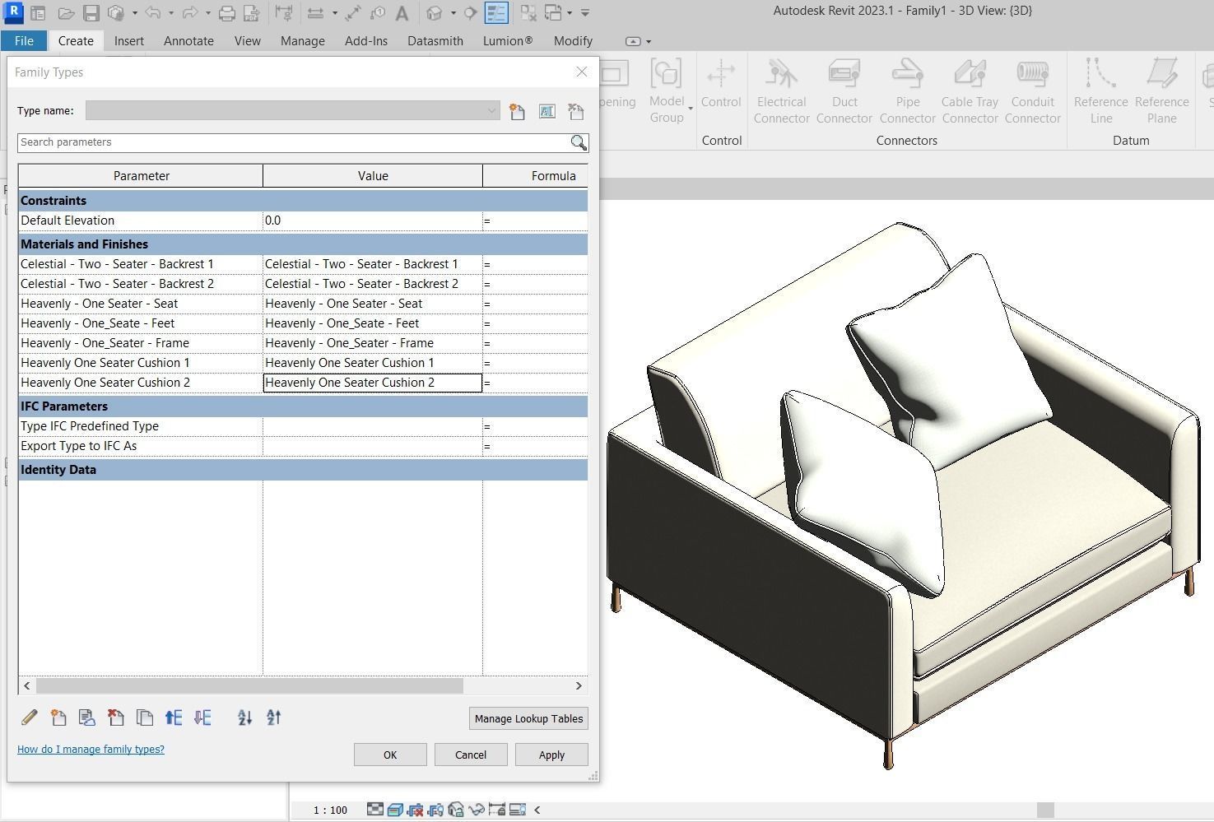Click the Reference Line tool
The image size is (1214, 822).
1100,91
